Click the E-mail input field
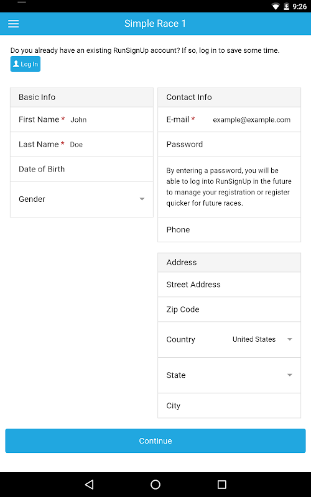 pyautogui.click(x=229, y=119)
